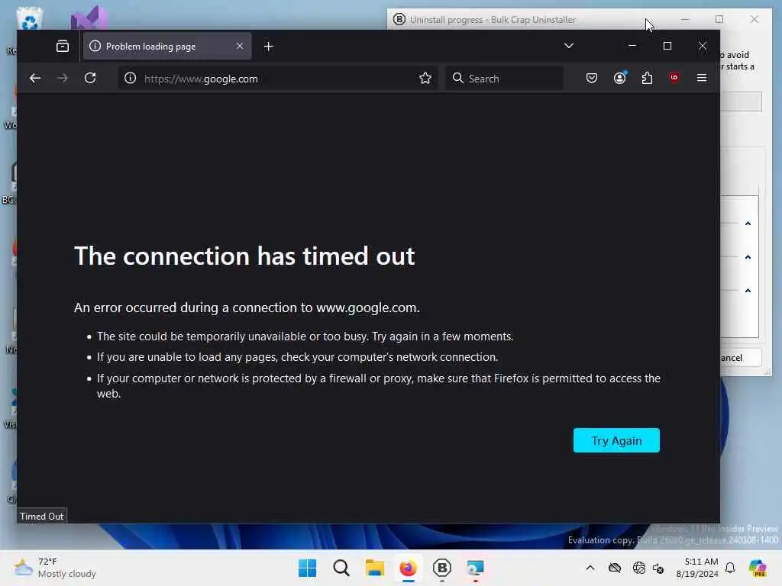
Task: Open the uBlock Origin extension icon
Action: 674,78
